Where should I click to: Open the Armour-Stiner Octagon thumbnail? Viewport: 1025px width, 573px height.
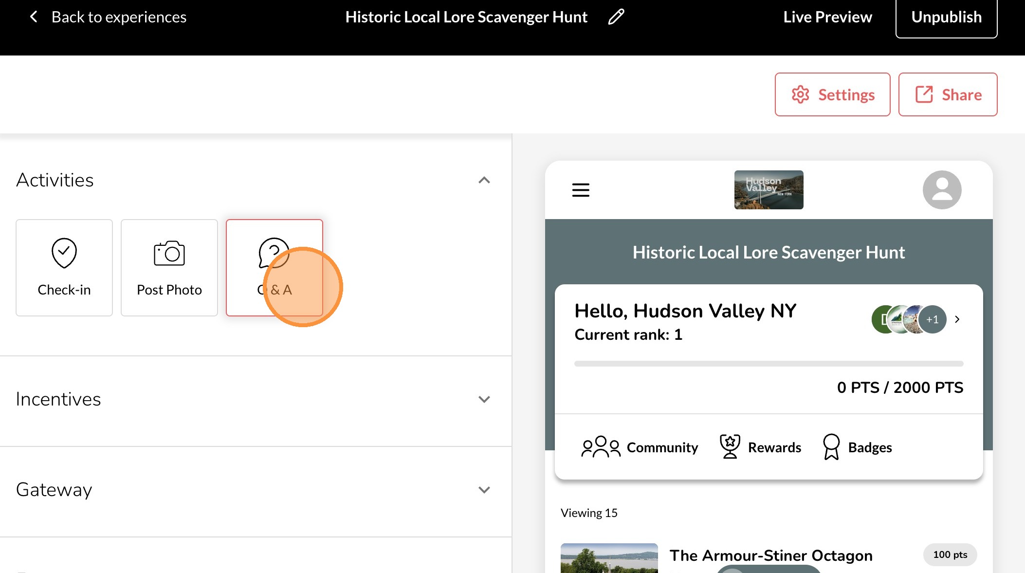pyautogui.click(x=609, y=558)
